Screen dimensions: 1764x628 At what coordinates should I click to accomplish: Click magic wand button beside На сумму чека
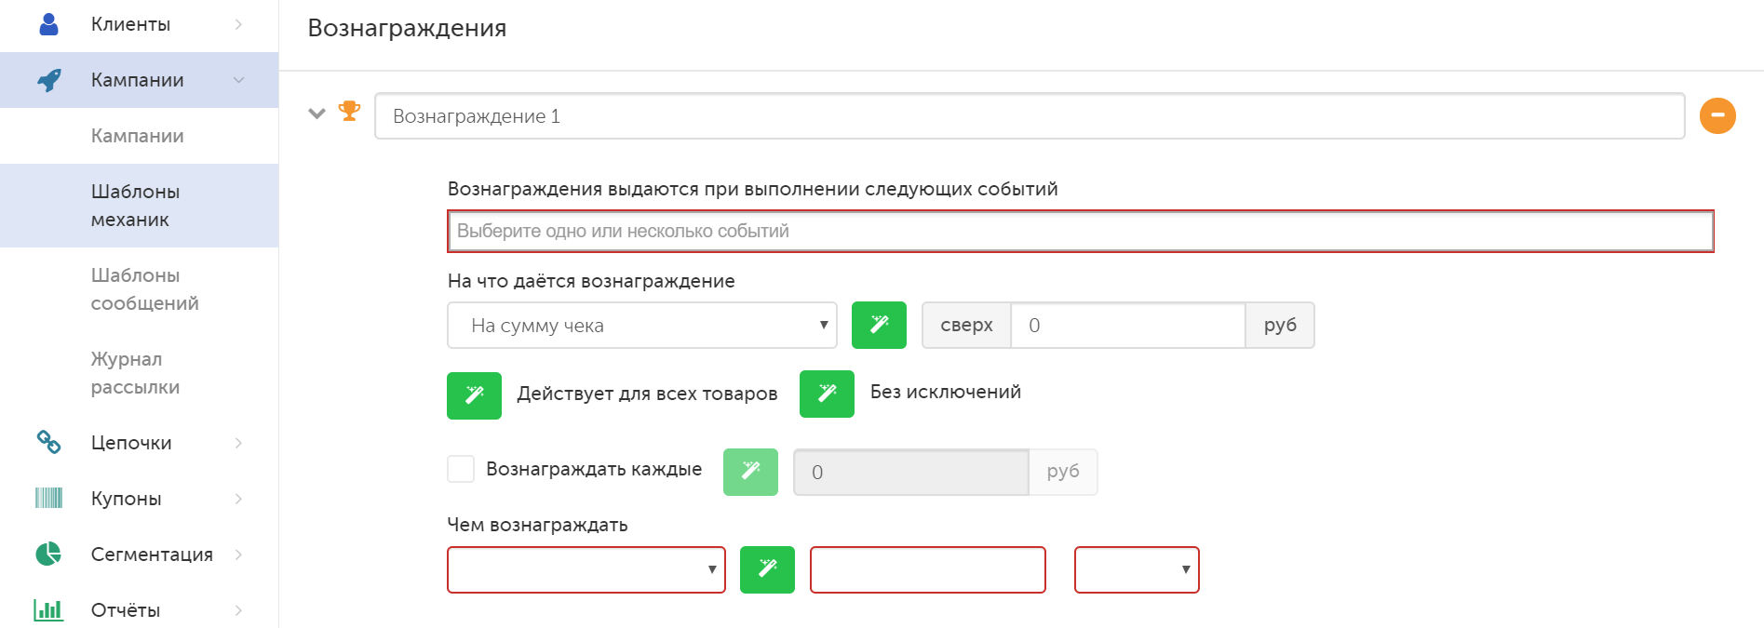pyautogui.click(x=879, y=325)
